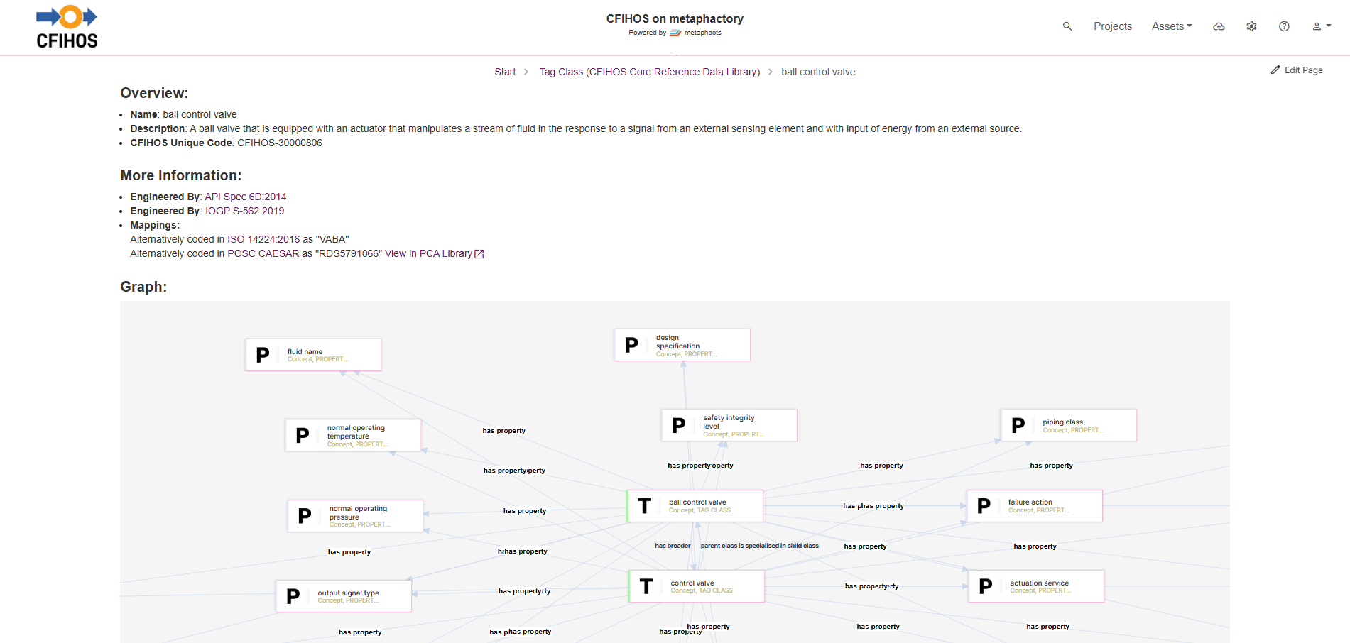Image resolution: width=1350 pixels, height=643 pixels.
Task: Click the P icon of failure action node
Action: coord(984,506)
